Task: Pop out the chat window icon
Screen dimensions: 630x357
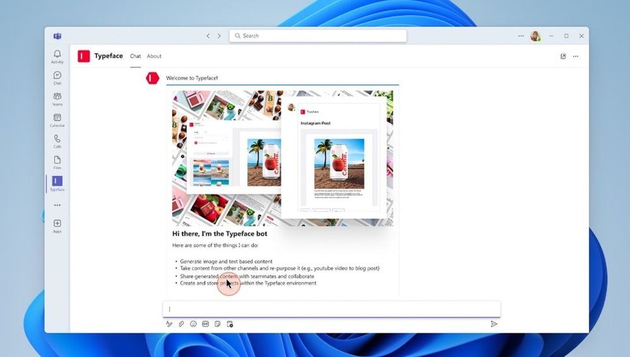Action: (x=563, y=56)
